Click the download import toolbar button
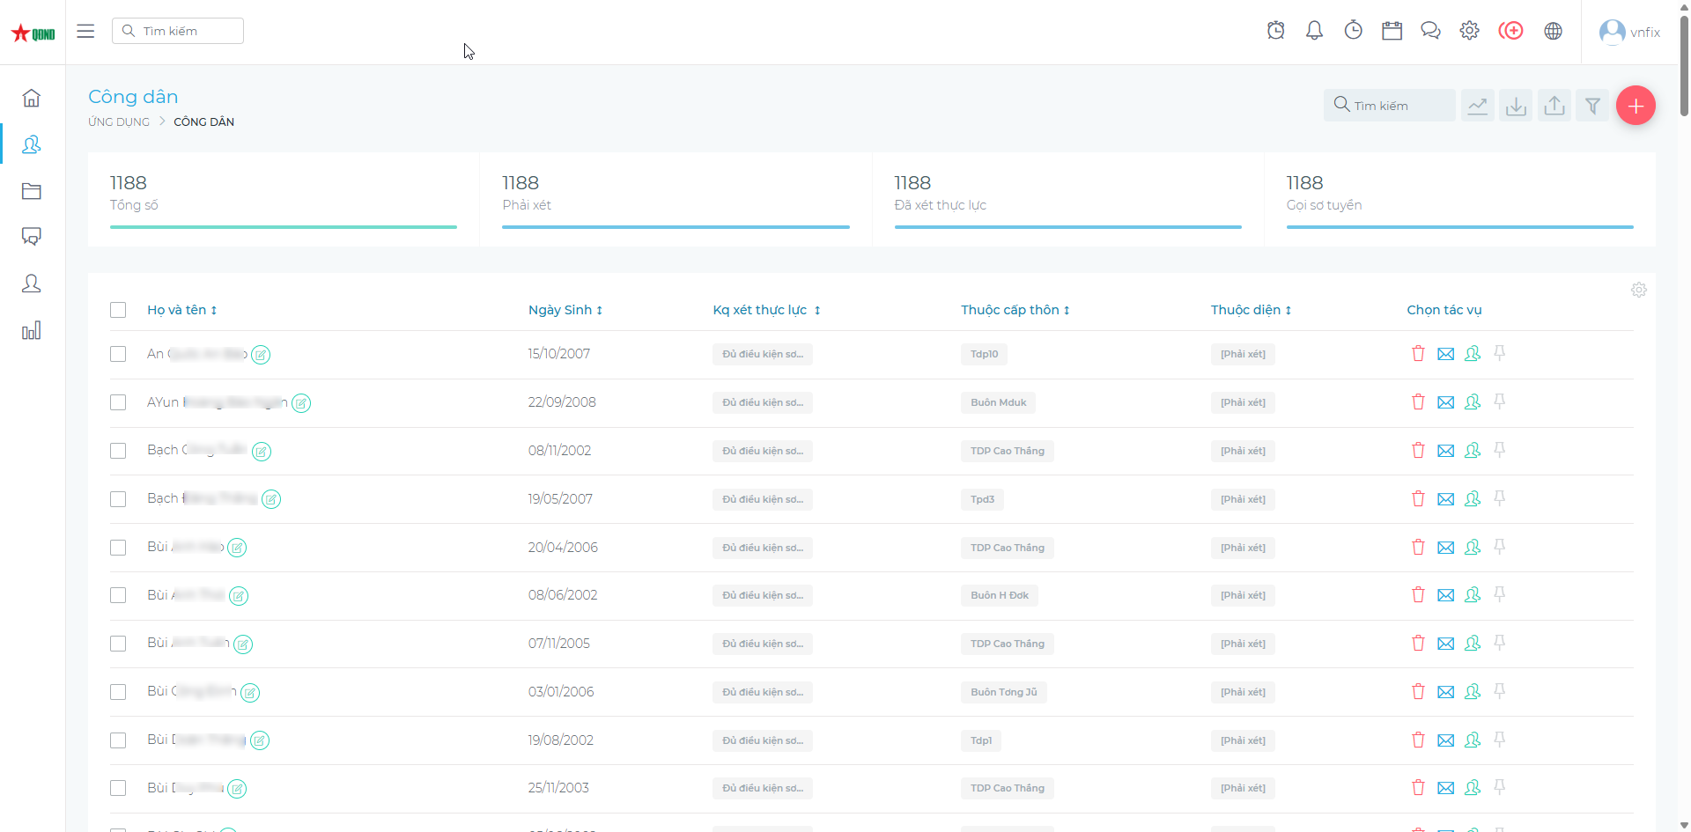 (x=1516, y=106)
